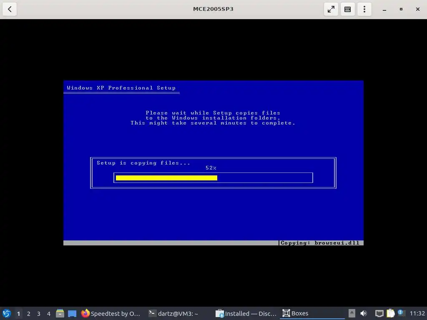Click the 'Setup is copying files...' label
Viewport: 427px width, 320px height.
click(x=143, y=163)
